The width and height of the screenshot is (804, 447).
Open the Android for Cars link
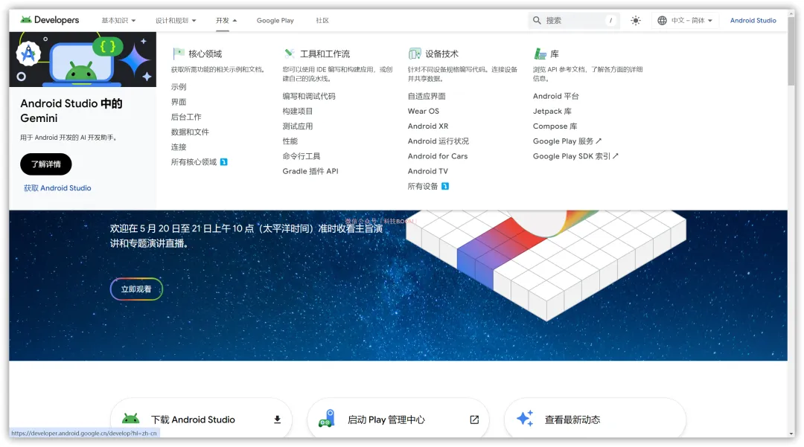click(x=438, y=155)
